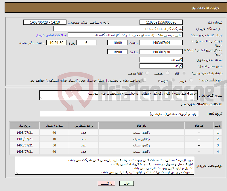This screenshot has height=191, width=227.
Task: Click the quantity 10 in row 2
Action: click(x=54, y=139)
